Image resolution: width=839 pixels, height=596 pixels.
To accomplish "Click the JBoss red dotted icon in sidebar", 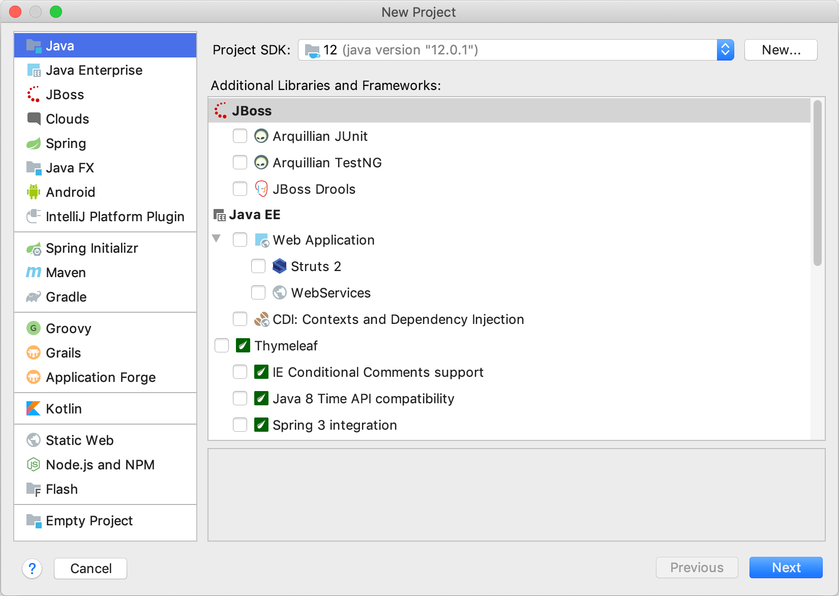I will point(34,95).
